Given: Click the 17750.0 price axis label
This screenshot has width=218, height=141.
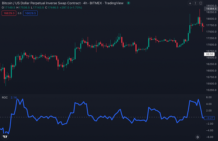Looking at the screenshot, I should point(211,25).
